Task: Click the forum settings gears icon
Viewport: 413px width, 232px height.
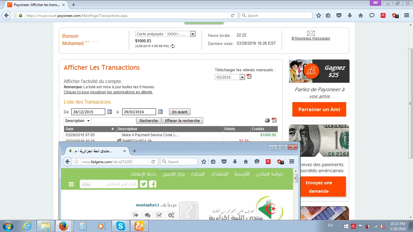Action: click(171, 215)
